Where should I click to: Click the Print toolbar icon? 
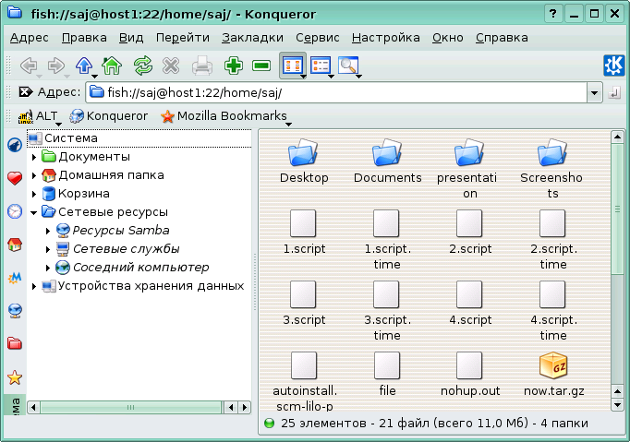[202, 66]
